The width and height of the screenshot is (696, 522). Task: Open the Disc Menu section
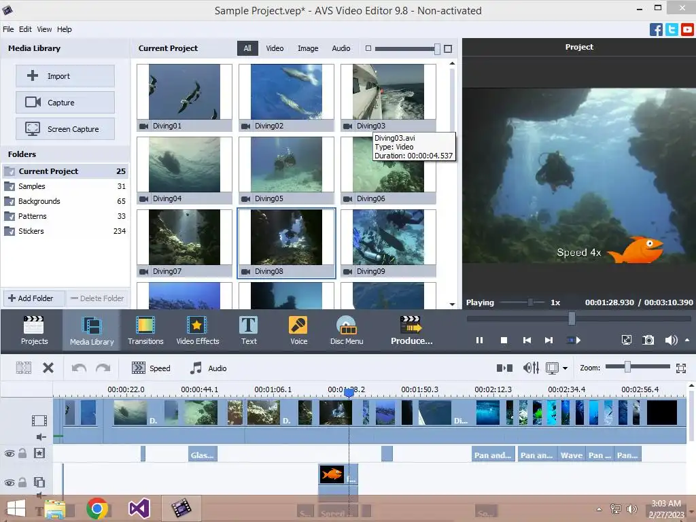point(347,330)
